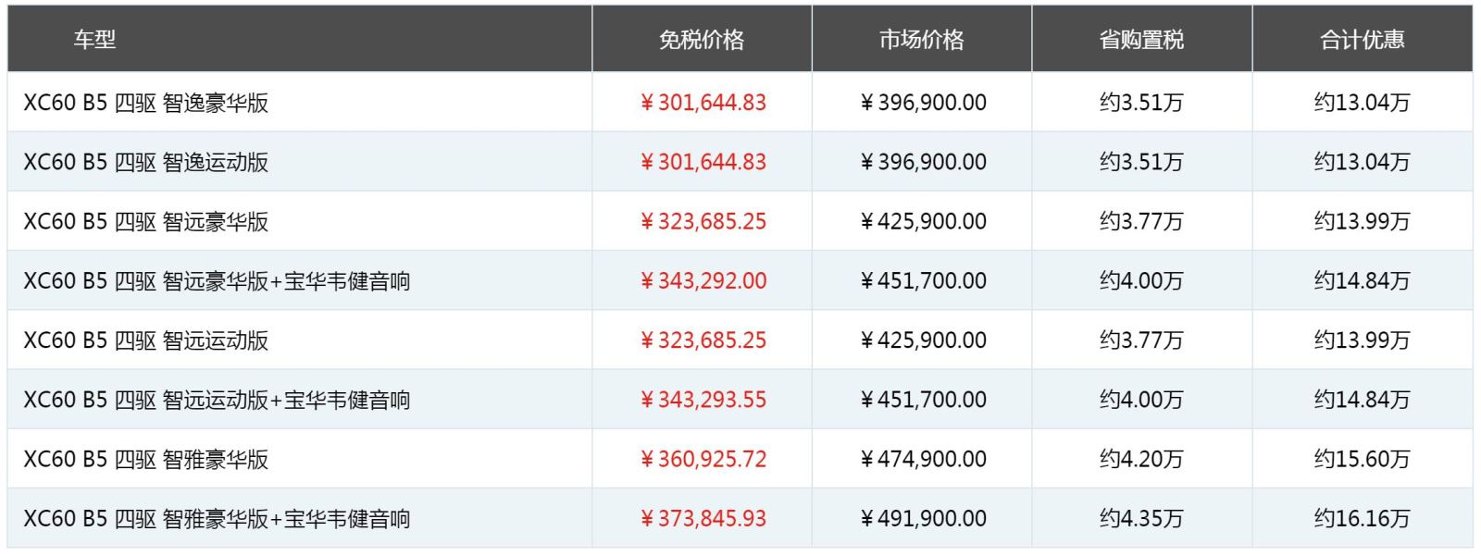Click the 车型 column header

tap(94, 40)
